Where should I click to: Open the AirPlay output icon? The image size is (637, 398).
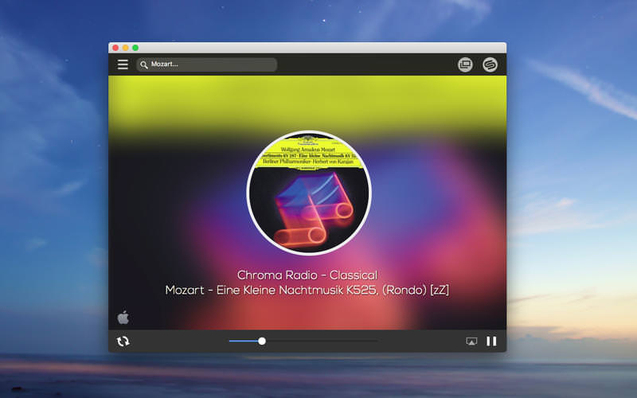pyautogui.click(x=471, y=341)
